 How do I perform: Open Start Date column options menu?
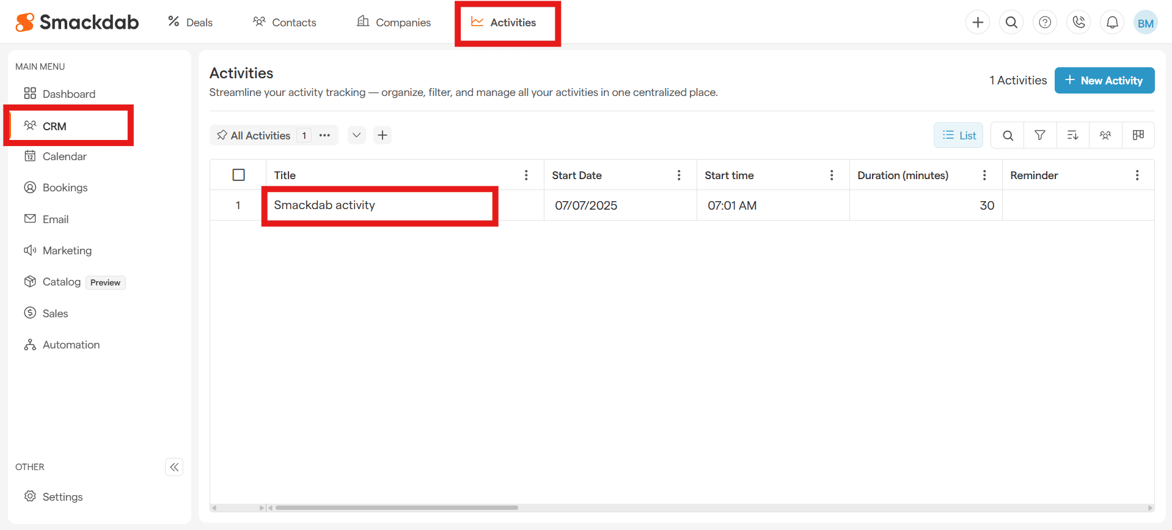[x=679, y=175]
